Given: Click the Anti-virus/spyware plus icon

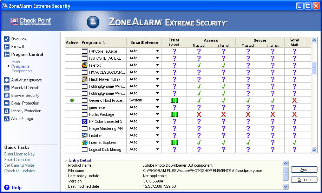Looking at the screenshot, I should pyautogui.click(x=7, y=80).
